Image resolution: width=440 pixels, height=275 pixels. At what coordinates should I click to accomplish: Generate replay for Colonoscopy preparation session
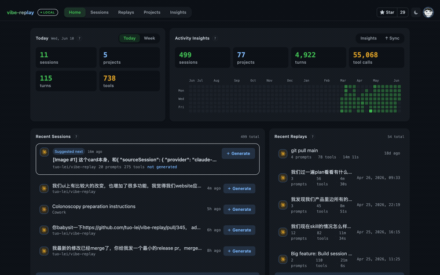(x=239, y=210)
